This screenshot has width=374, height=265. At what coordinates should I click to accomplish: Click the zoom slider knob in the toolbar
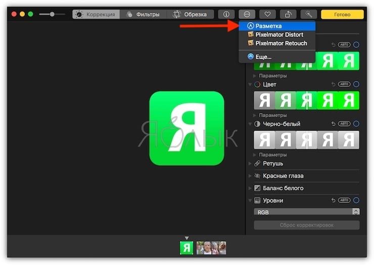click(52, 14)
